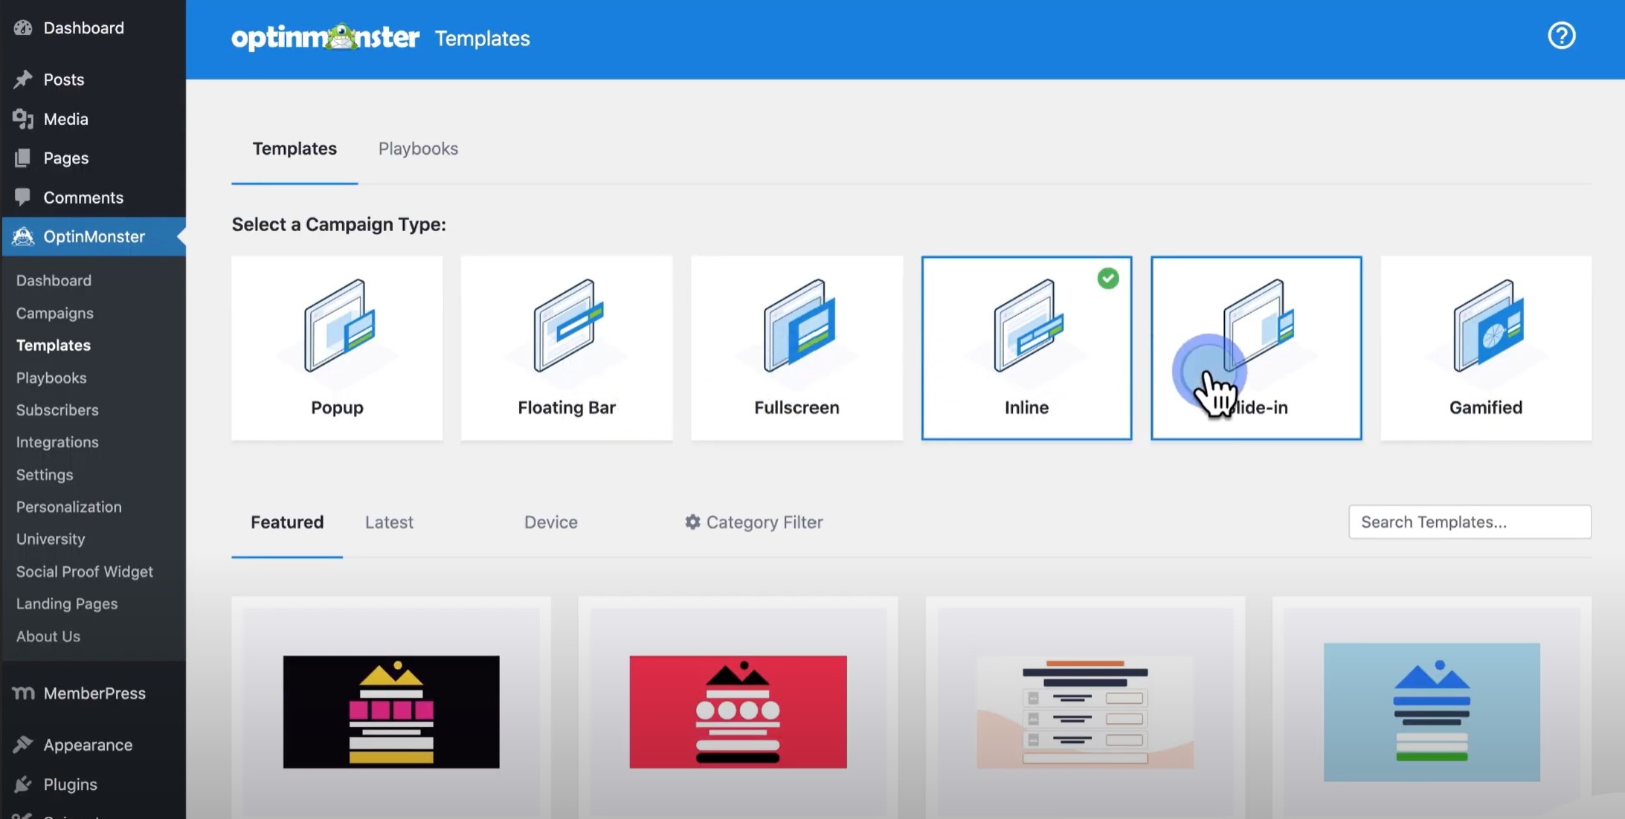This screenshot has height=819, width=1625.
Task: Open Campaigns in OptinMonster submenu
Action: (x=55, y=313)
